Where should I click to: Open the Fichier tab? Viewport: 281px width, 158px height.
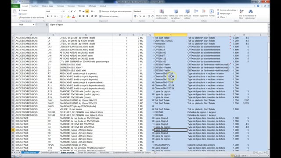(15, 6)
